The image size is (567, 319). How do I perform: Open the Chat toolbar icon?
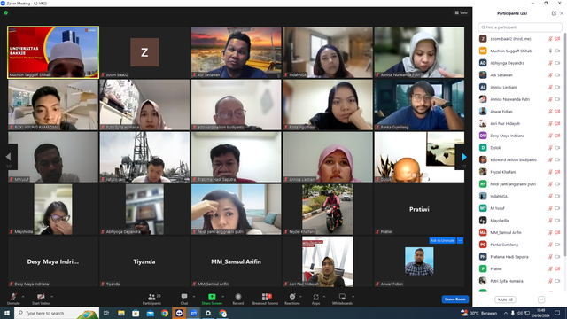(184, 297)
